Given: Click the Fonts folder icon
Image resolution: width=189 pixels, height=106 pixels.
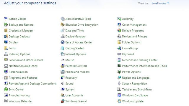Looking at the screenshot, I should 6,48.
